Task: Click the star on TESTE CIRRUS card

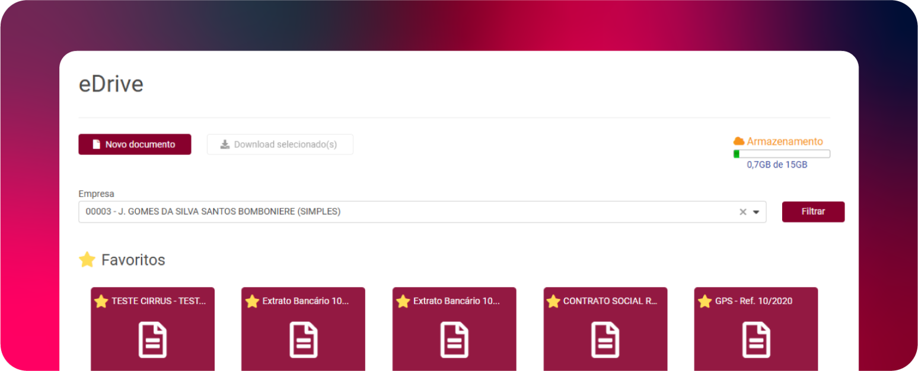Action: pyautogui.click(x=101, y=301)
